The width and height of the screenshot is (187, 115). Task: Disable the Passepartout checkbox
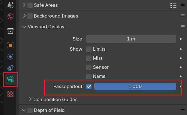coord(89,87)
